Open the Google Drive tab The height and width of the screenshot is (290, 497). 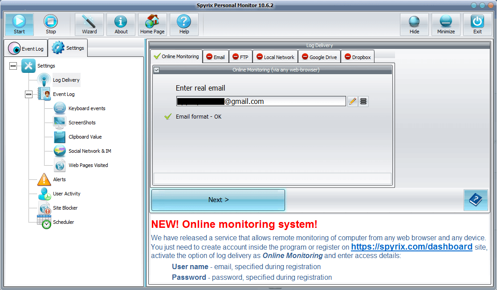319,57
